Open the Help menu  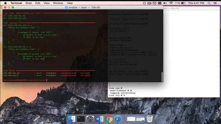click(x=70, y=3)
